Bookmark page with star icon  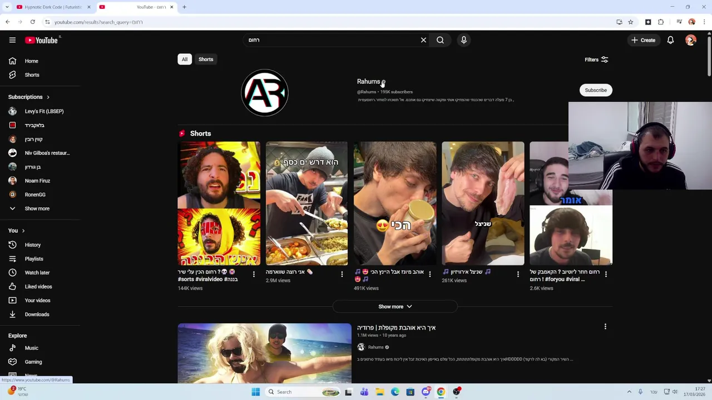click(x=630, y=22)
